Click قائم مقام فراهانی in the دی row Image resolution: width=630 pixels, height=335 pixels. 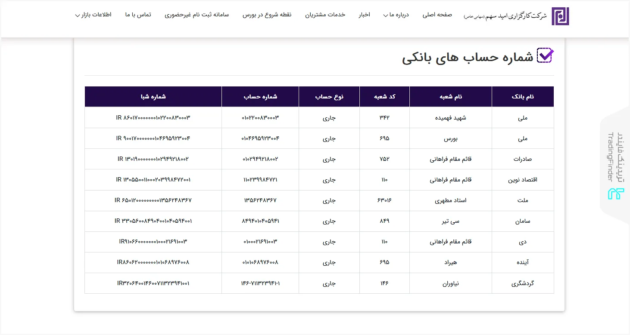point(451,242)
